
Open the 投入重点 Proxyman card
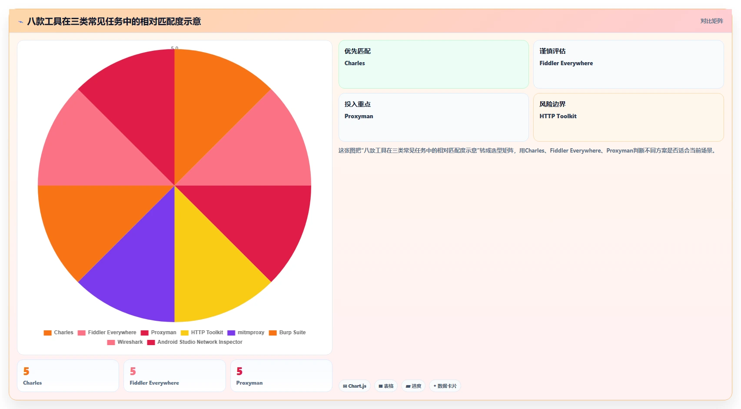point(433,117)
